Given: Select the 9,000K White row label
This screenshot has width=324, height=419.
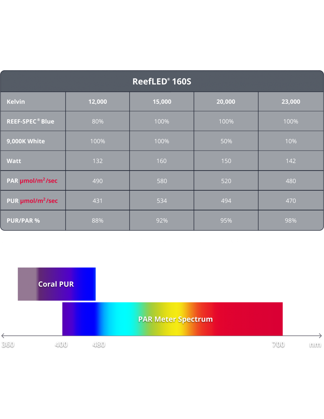Looking at the screenshot, I should 26,141.
